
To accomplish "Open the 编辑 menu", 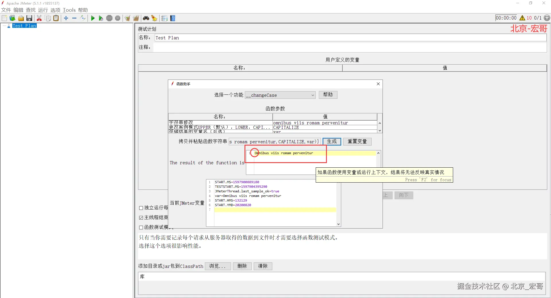I will point(18,10).
